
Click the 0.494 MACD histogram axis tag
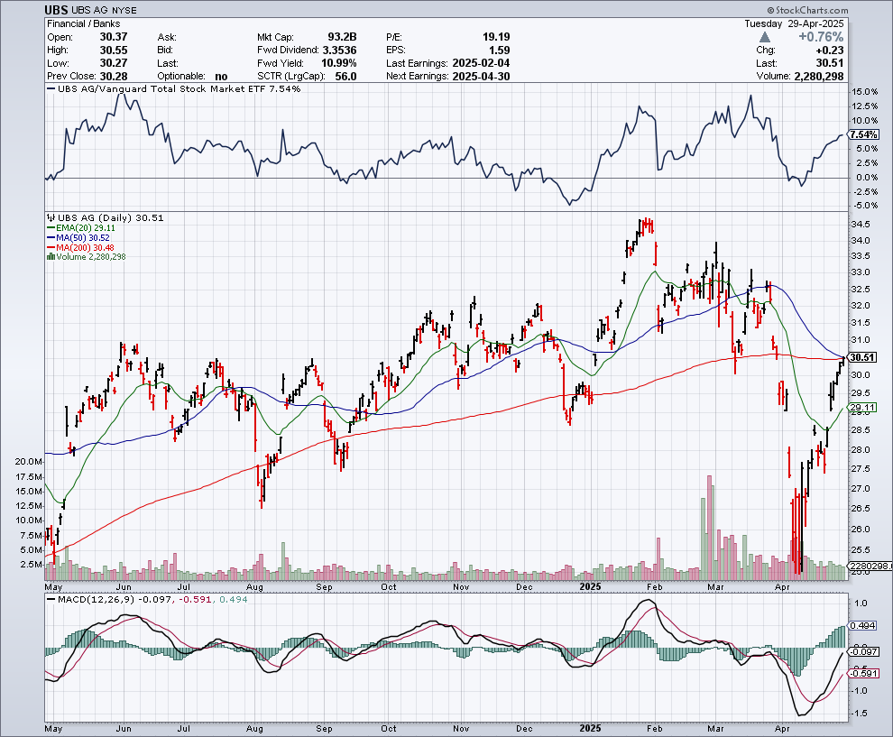tap(862, 625)
